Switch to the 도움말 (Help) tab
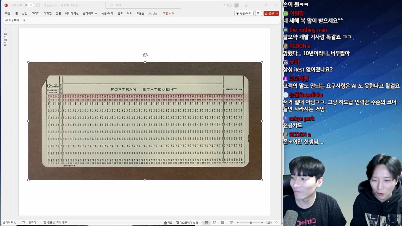Screen dimensions: 402x226 (140, 13)
